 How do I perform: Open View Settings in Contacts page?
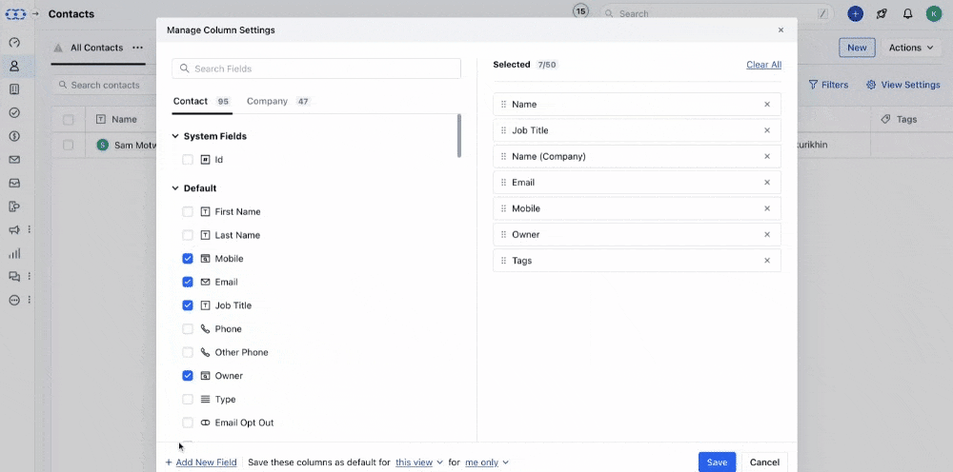coord(903,85)
